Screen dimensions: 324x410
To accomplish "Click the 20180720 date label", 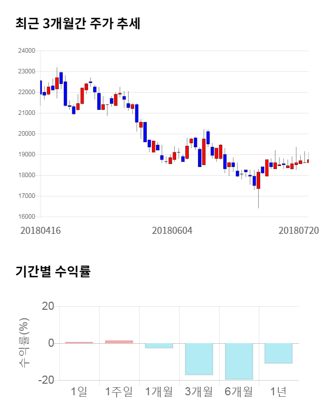I will (299, 230).
